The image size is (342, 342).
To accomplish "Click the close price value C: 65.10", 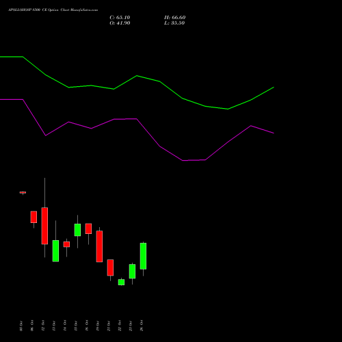I will click(120, 18).
